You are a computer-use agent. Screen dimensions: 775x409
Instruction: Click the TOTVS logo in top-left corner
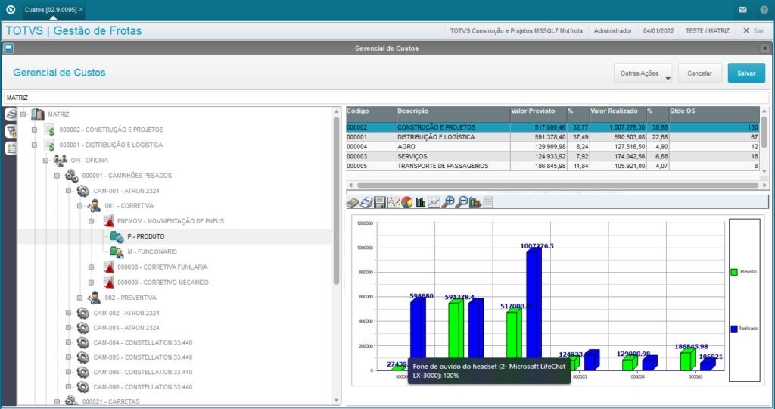(x=11, y=9)
